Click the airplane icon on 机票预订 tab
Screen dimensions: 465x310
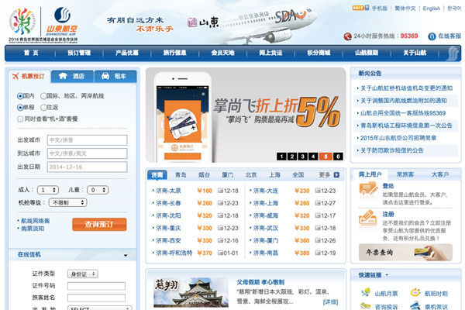[15, 76]
